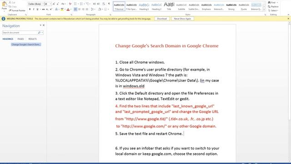Dismiss the Missing Proofing Tools bar
The width and height of the screenshot is (291, 164).
coord(288,19)
